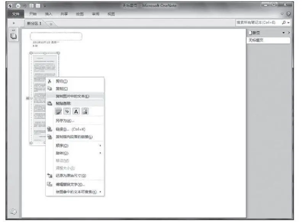Choose the Merge Formatting paste icon
The image size is (302, 222).
point(67,111)
